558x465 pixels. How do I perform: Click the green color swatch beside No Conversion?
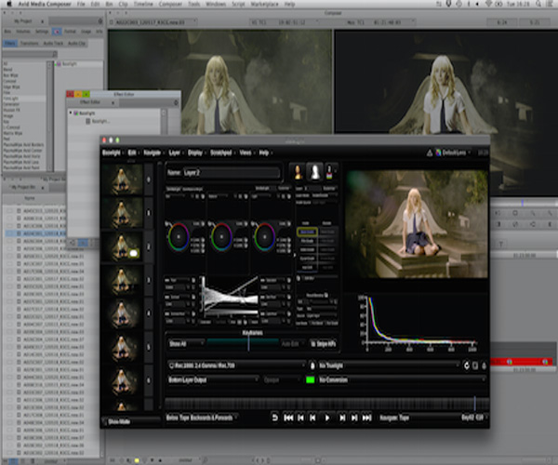point(310,380)
